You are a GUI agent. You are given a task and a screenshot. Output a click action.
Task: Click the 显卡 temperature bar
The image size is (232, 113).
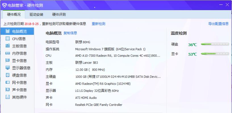coord(215,54)
